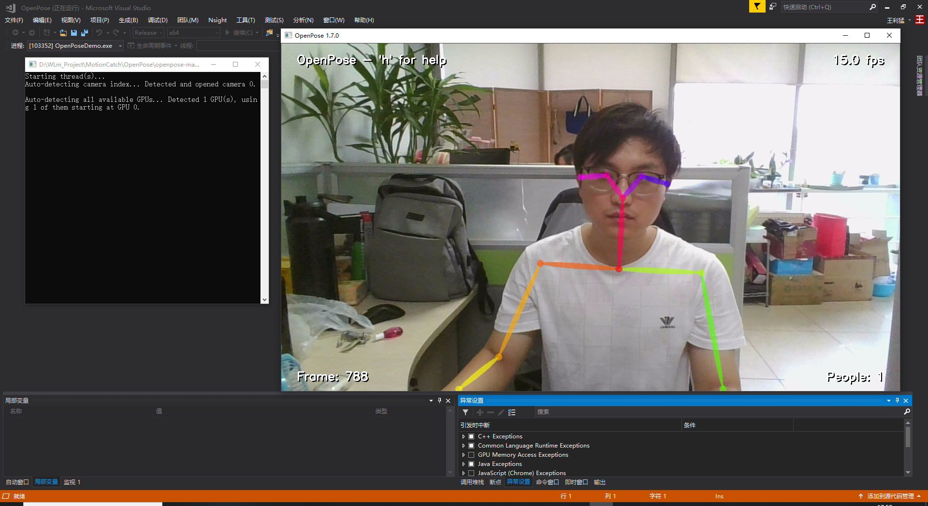Click the Save All icon
This screenshot has width=928, height=506.
coord(85,32)
